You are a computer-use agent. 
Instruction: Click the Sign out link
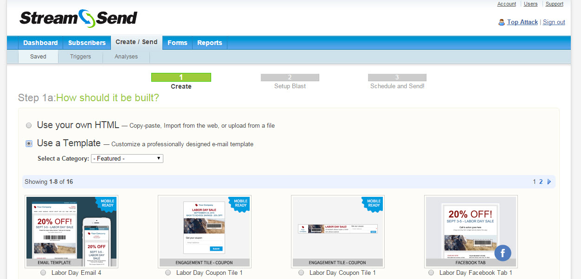point(554,22)
